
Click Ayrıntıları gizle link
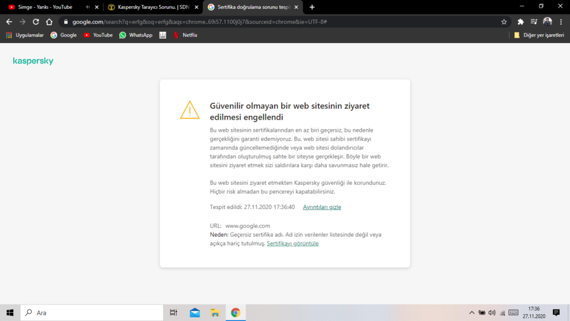click(x=322, y=207)
